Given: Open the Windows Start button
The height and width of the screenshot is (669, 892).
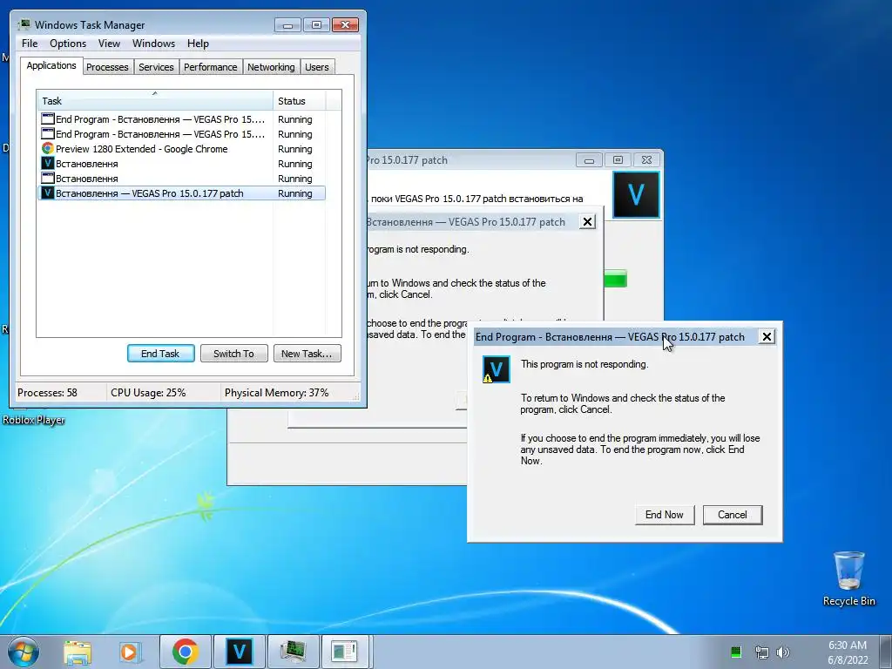Looking at the screenshot, I should (24, 652).
